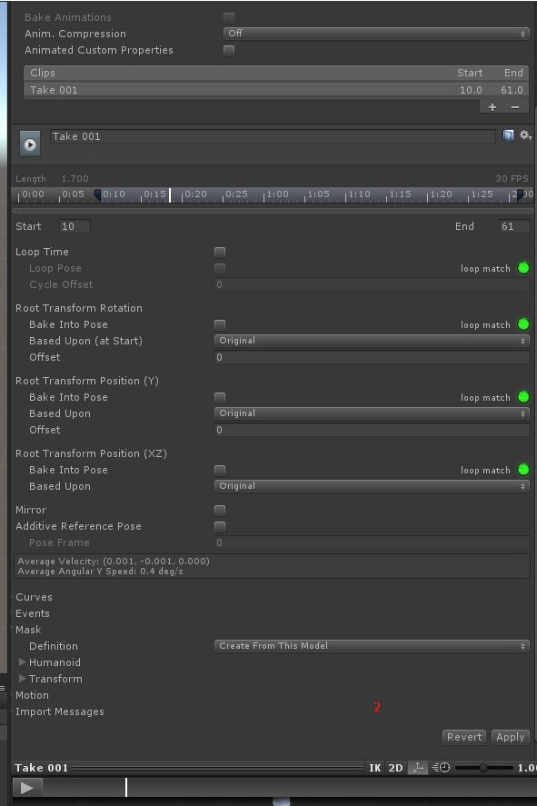This screenshot has height=806, width=537.
Task: Expand the Humanoid foldout under Mask
Action: [x=22, y=662]
